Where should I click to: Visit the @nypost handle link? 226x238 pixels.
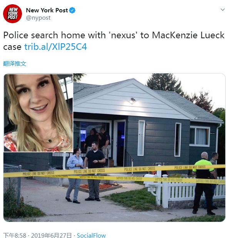pyautogui.click(x=38, y=18)
